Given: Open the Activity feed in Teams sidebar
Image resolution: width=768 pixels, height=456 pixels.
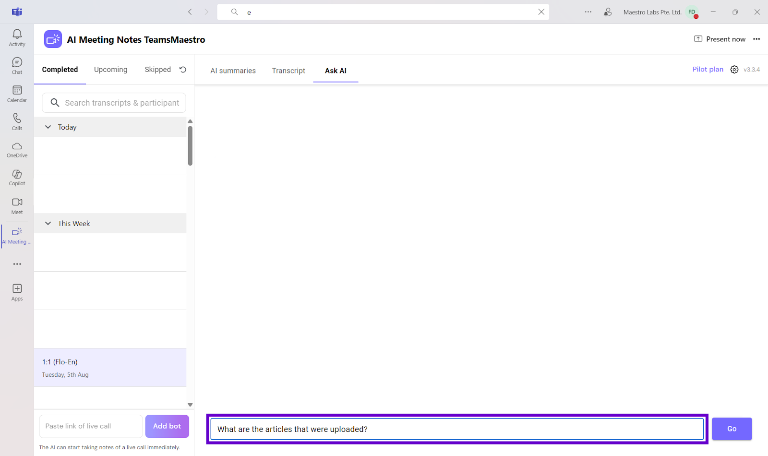Looking at the screenshot, I should pos(17,37).
